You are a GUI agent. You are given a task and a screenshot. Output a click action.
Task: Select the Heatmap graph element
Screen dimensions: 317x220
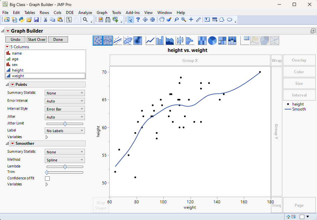point(202,41)
